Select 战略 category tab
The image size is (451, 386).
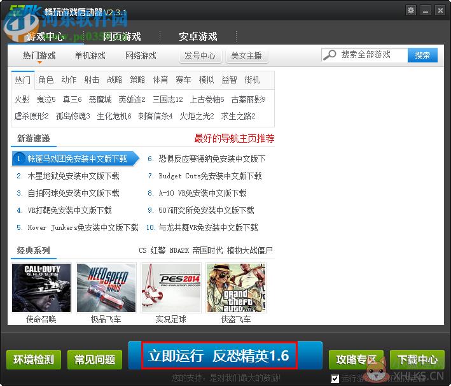114,80
